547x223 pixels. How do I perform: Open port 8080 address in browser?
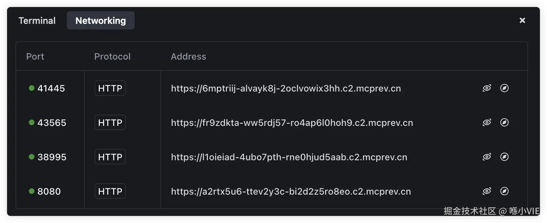[504, 191]
